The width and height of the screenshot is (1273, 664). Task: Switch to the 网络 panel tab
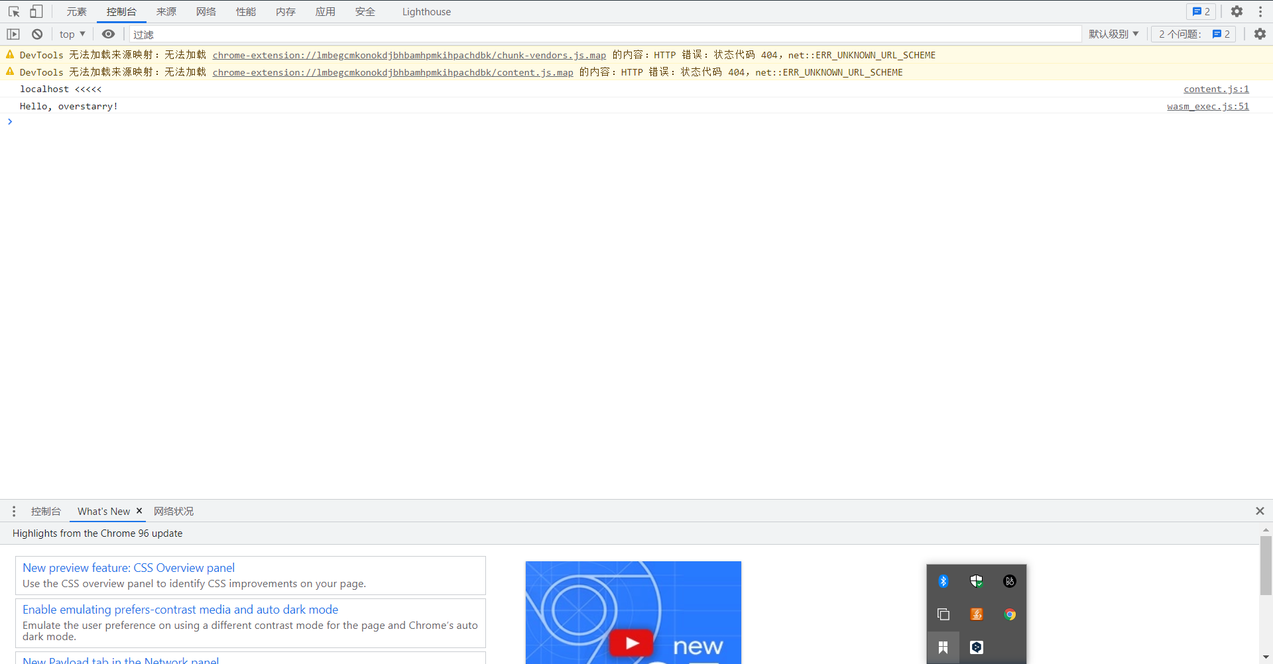click(x=206, y=11)
